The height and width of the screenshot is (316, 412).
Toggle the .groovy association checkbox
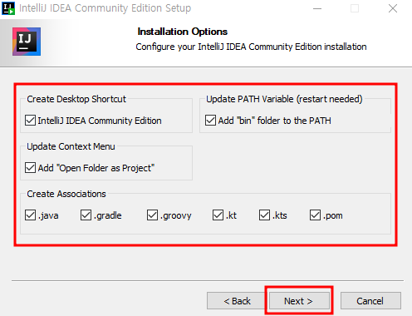152,215
